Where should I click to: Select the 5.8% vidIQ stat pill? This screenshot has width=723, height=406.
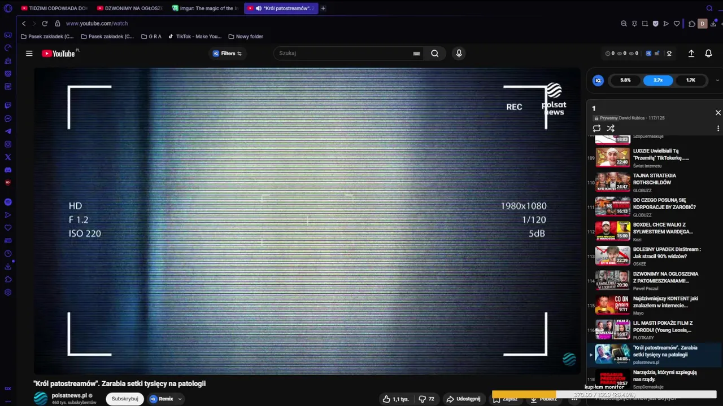[625, 80]
